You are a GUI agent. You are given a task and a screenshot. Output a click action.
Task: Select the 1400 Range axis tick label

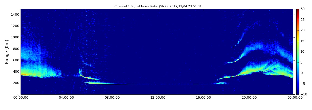(15, 15)
